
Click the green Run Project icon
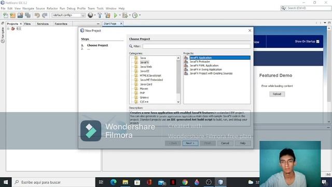116,15
